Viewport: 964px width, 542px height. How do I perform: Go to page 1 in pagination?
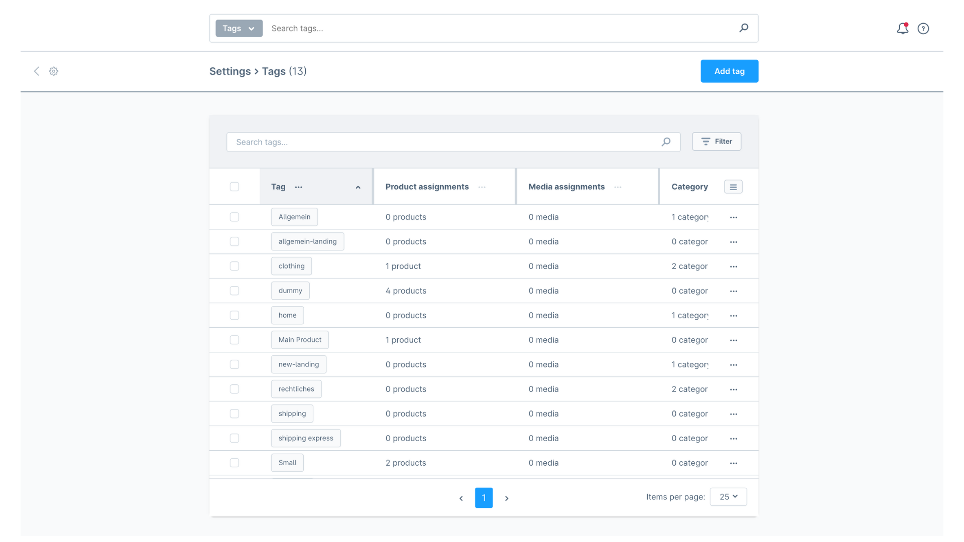pyautogui.click(x=484, y=498)
